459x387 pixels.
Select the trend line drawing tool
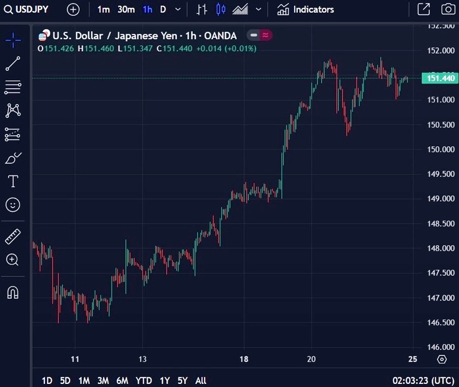pos(13,64)
